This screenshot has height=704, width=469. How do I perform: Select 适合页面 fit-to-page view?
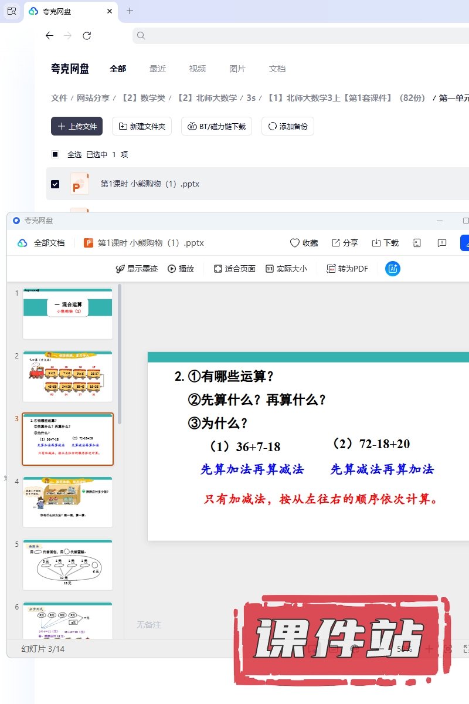click(235, 269)
